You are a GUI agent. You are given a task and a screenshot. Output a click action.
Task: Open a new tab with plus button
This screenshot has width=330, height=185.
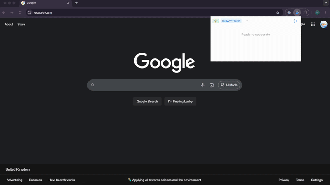pyautogui.click(x=76, y=3)
